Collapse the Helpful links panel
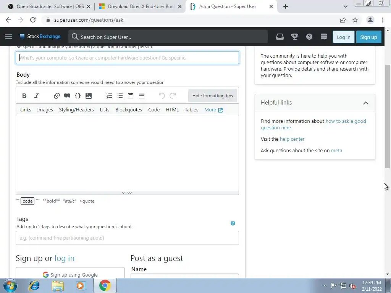The height and width of the screenshot is (293, 391). (x=365, y=103)
